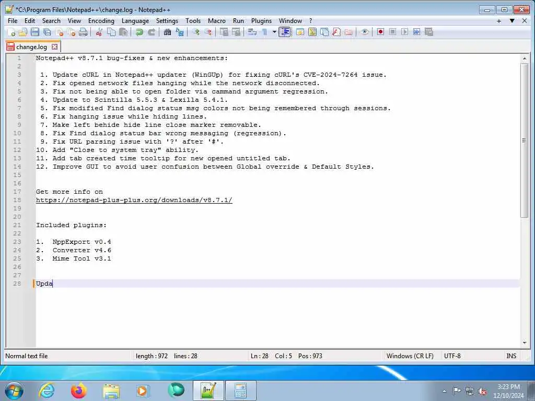Open Firefox from the taskbar
This screenshot has width=535, height=401.
79,391
